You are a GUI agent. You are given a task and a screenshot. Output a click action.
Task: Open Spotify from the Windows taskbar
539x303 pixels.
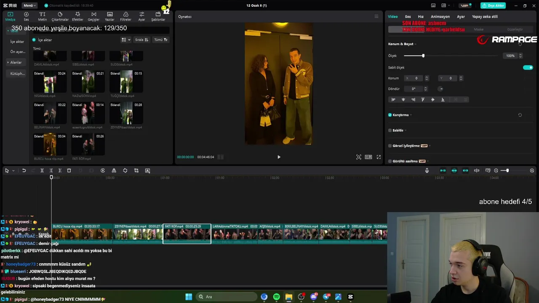(276, 297)
